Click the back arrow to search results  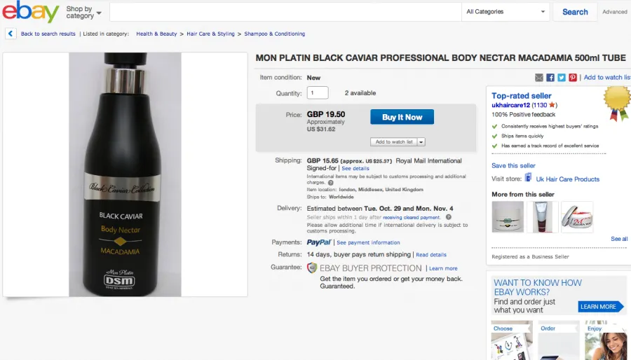click(x=11, y=34)
